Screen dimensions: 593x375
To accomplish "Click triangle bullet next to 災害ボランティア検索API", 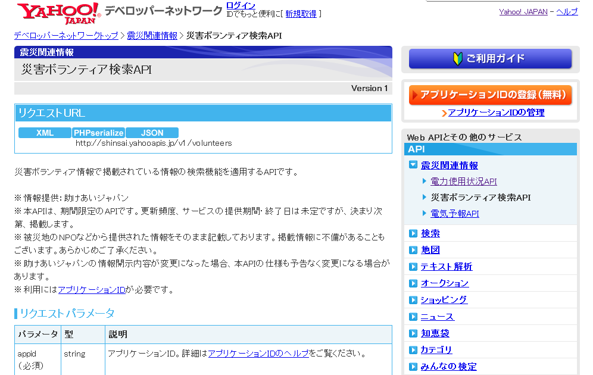I will (x=425, y=197).
